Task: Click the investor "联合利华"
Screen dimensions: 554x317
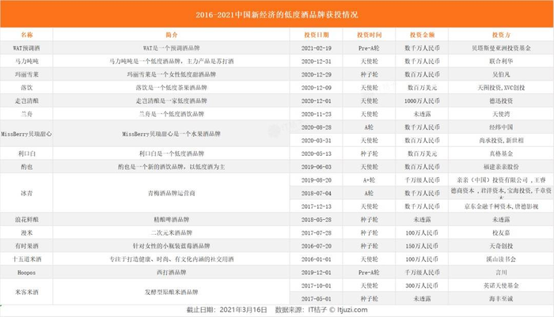Action: [501, 61]
